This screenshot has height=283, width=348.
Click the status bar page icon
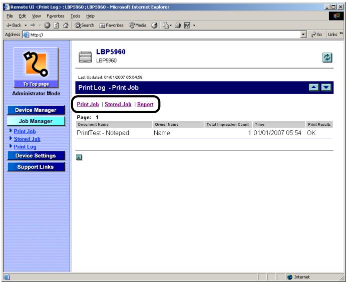coord(7,277)
